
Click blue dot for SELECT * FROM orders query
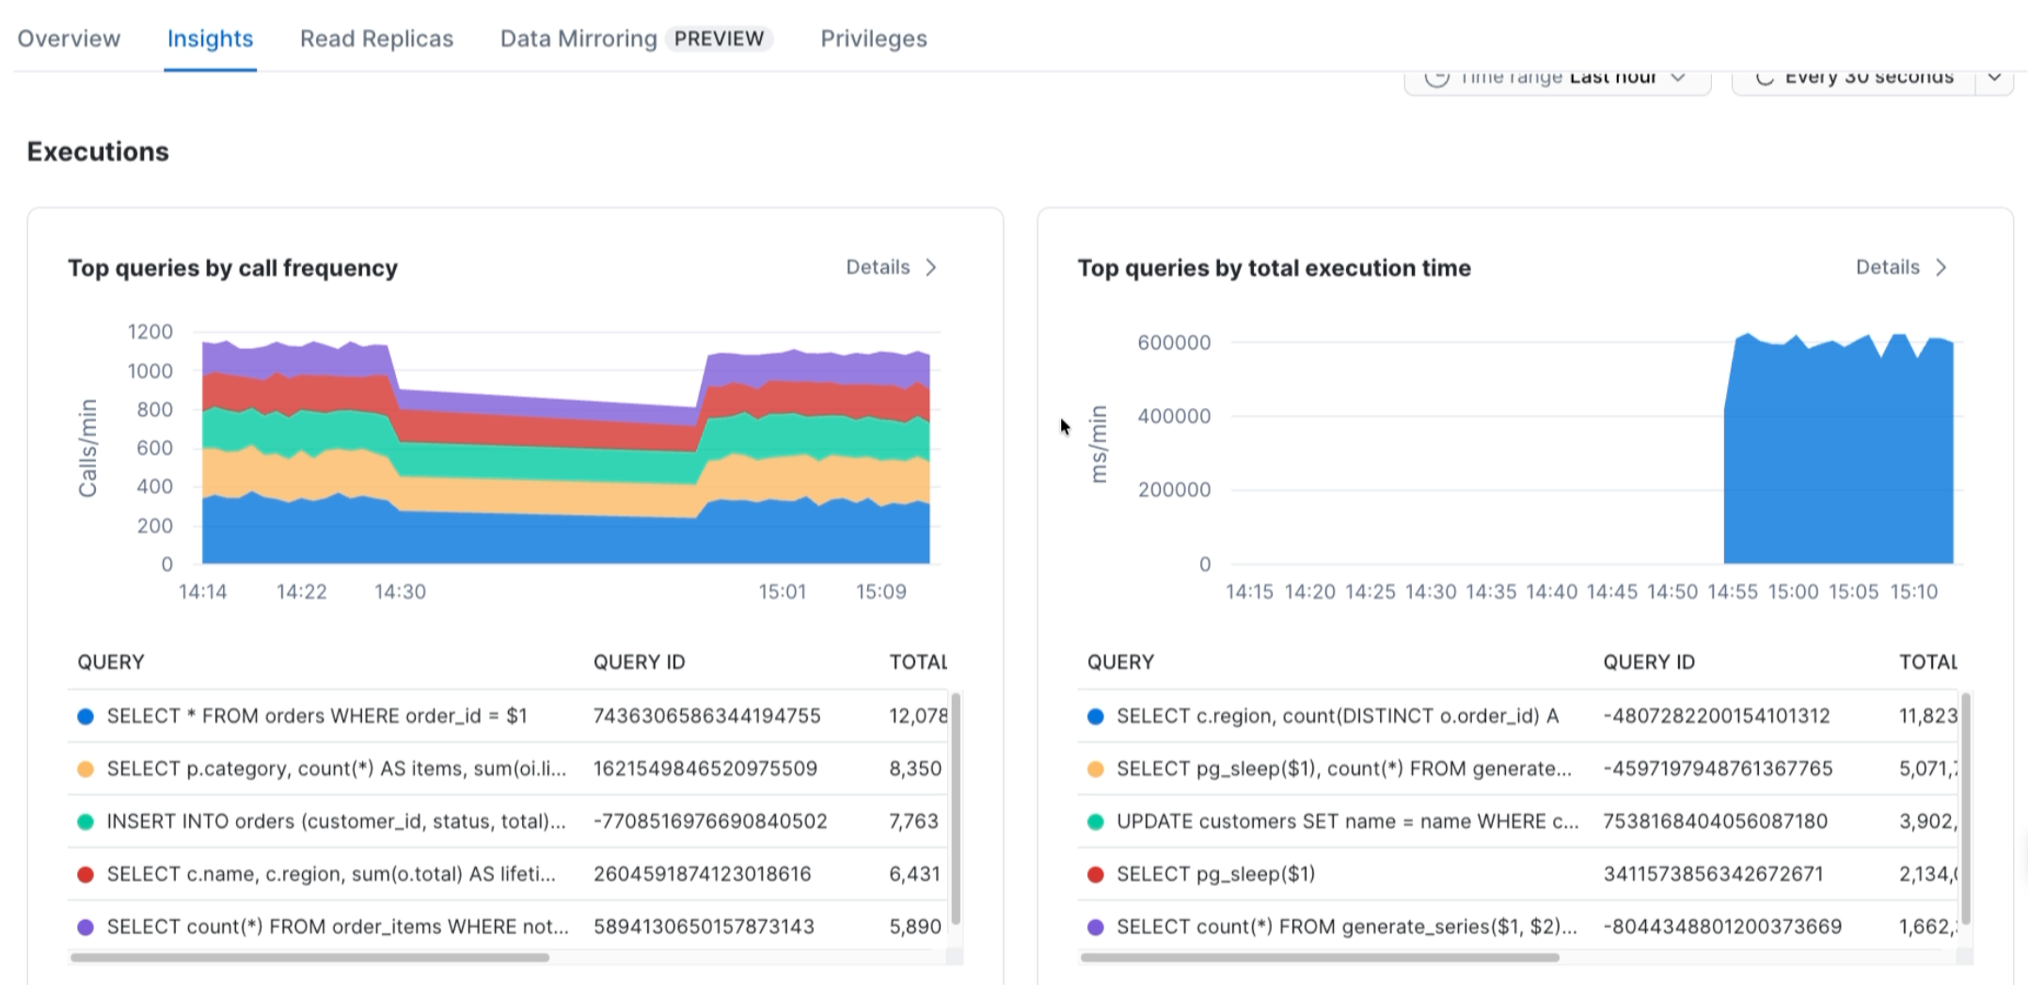(86, 717)
